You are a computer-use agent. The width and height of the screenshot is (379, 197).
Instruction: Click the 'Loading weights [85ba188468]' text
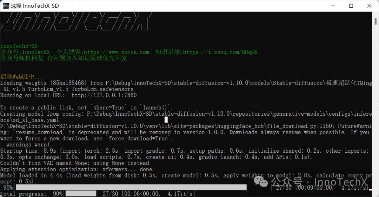[x=44, y=83]
